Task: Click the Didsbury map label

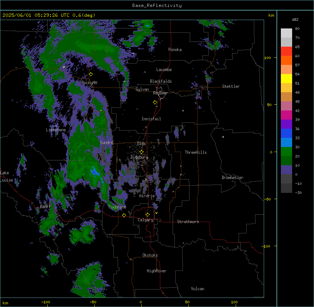Action: (x=140, y=157)
